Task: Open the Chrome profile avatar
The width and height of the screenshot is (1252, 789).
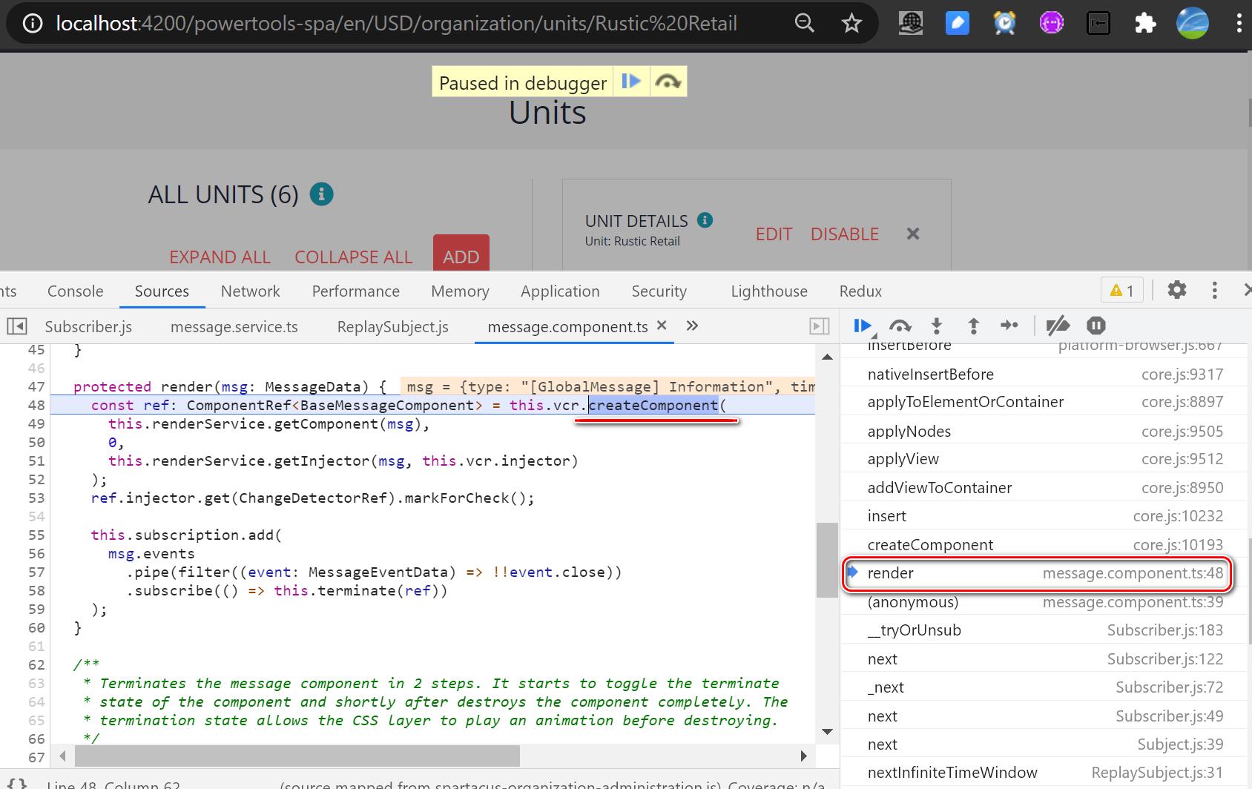Action: point(1193,24)
